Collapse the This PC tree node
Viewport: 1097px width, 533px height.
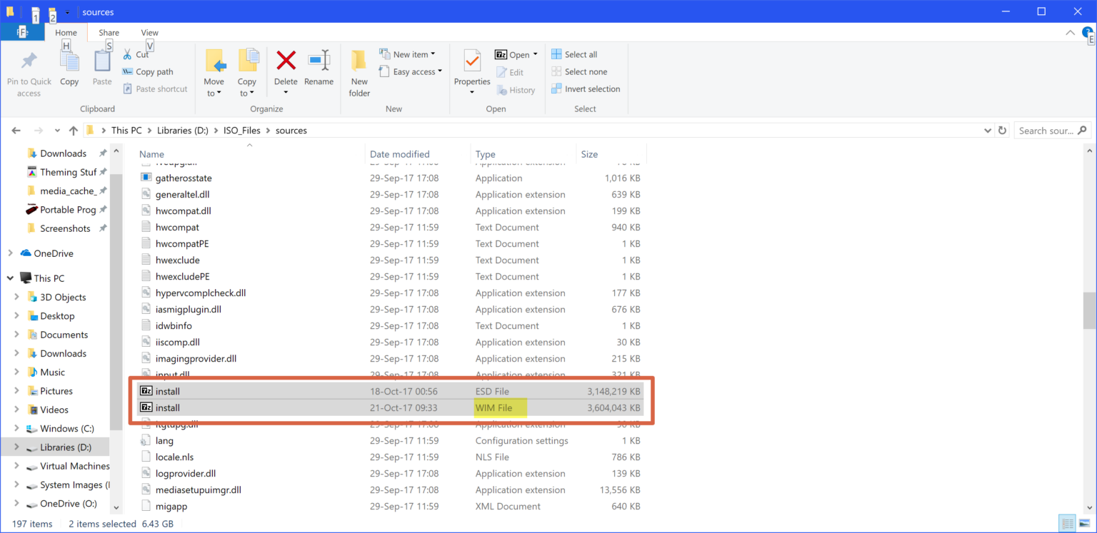(10, 278)
